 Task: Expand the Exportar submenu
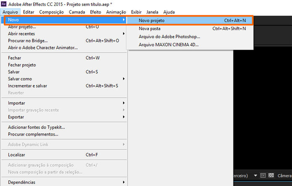pyautogui.click(x=64, y=117)
